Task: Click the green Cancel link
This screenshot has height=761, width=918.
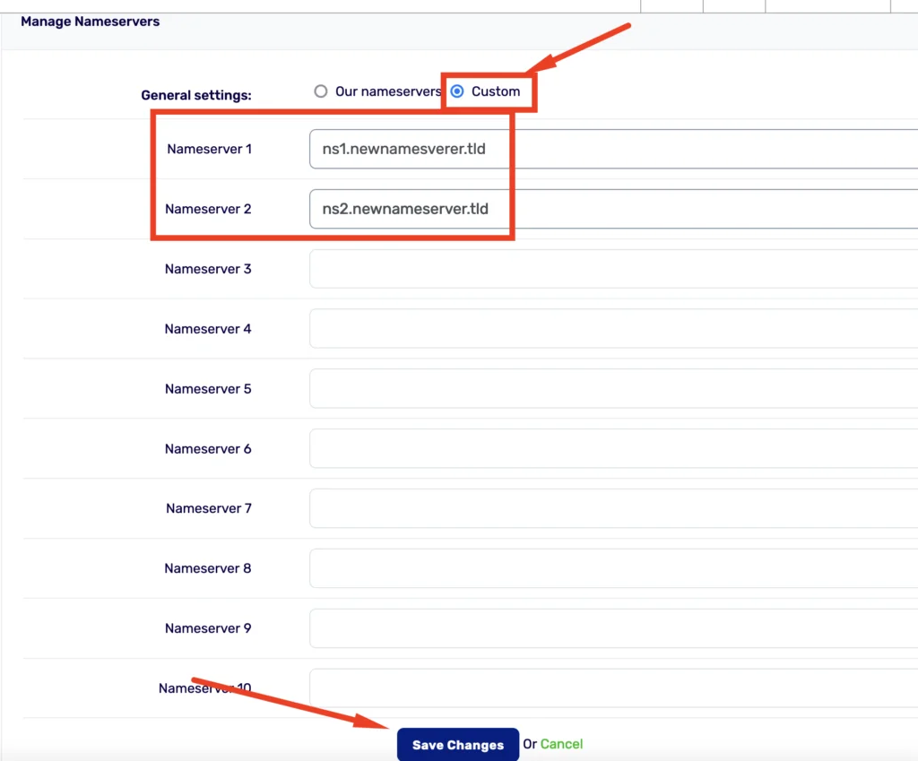Action: pyautogui.click(x=561, y=744)
